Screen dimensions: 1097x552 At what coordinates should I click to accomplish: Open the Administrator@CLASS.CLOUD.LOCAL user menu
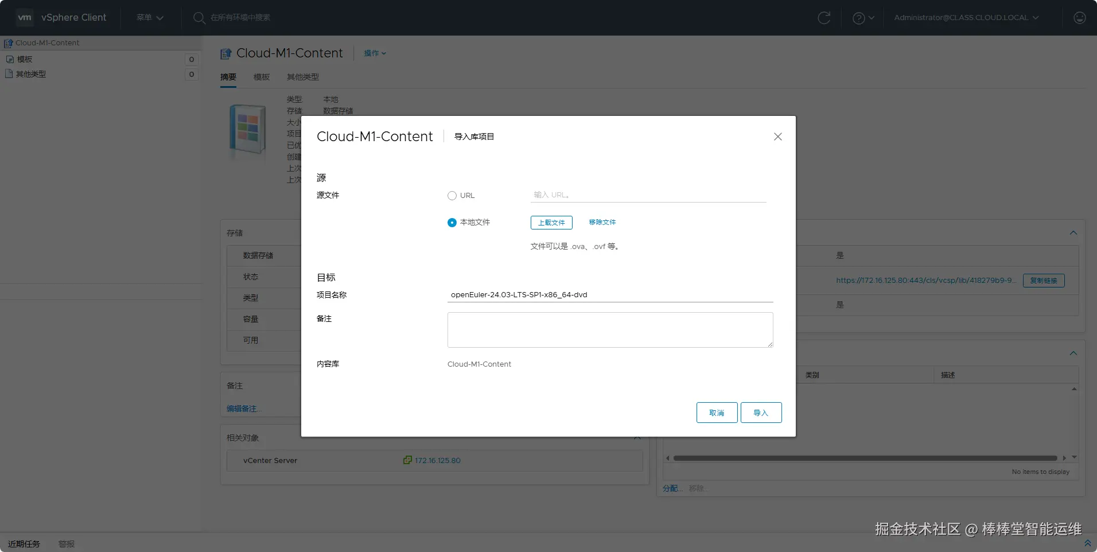coord(966,18)
